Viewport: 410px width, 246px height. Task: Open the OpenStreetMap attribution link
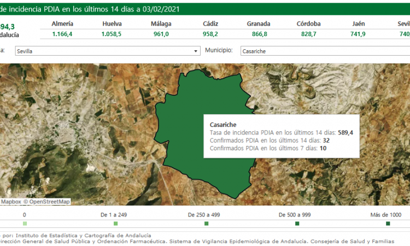(49, 202)
